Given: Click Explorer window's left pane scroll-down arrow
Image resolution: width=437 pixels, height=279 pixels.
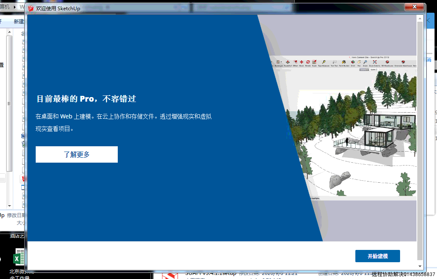Looking at the screenshot, I should (x=9, y=206).
